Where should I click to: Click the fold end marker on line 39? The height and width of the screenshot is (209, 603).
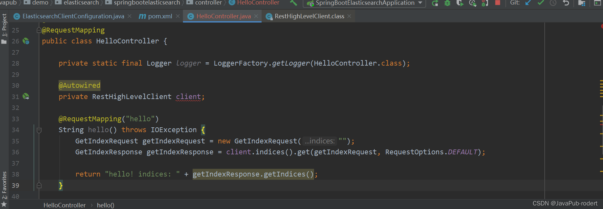(x=39, y=186)
